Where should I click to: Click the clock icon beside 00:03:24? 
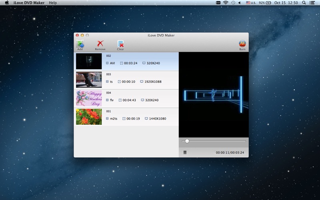122,63
